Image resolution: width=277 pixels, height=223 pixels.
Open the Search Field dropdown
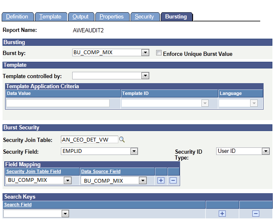(x=65, y=214)
